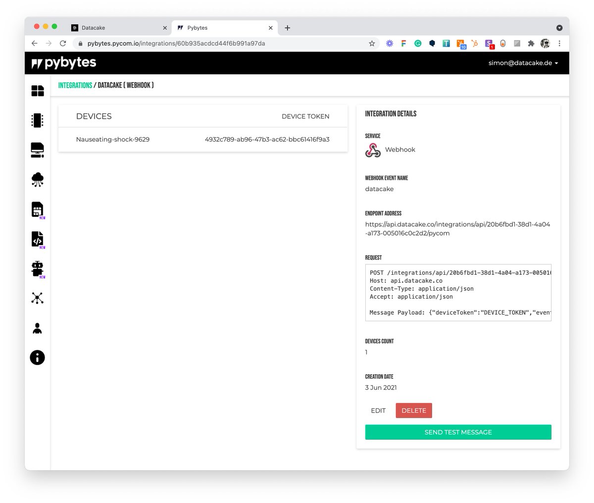
Task: Click the INTEGRATIONS breadcrumb link
Action: coord(75,85)
